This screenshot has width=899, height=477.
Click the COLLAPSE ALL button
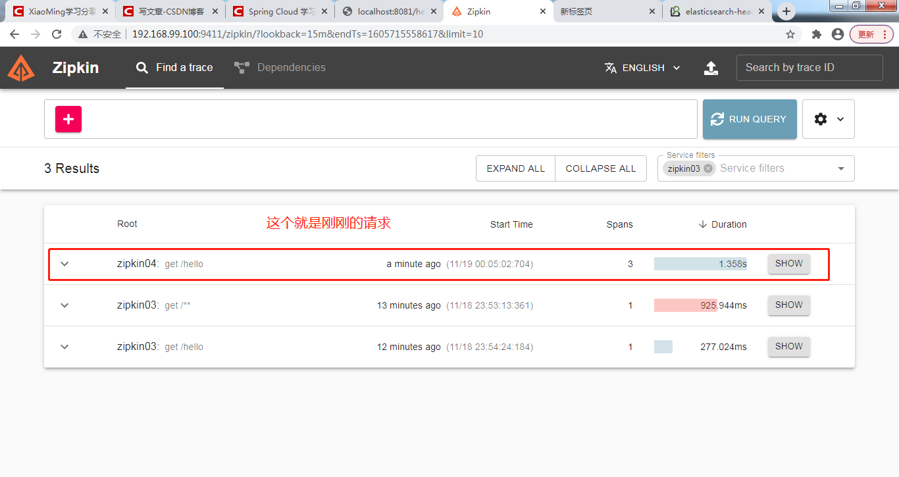(x=601, y=168)
